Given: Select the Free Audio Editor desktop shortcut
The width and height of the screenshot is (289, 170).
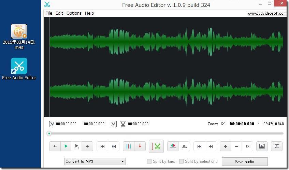Looking at the screenshot, I should pyautogui.click(x=19, y=69).
